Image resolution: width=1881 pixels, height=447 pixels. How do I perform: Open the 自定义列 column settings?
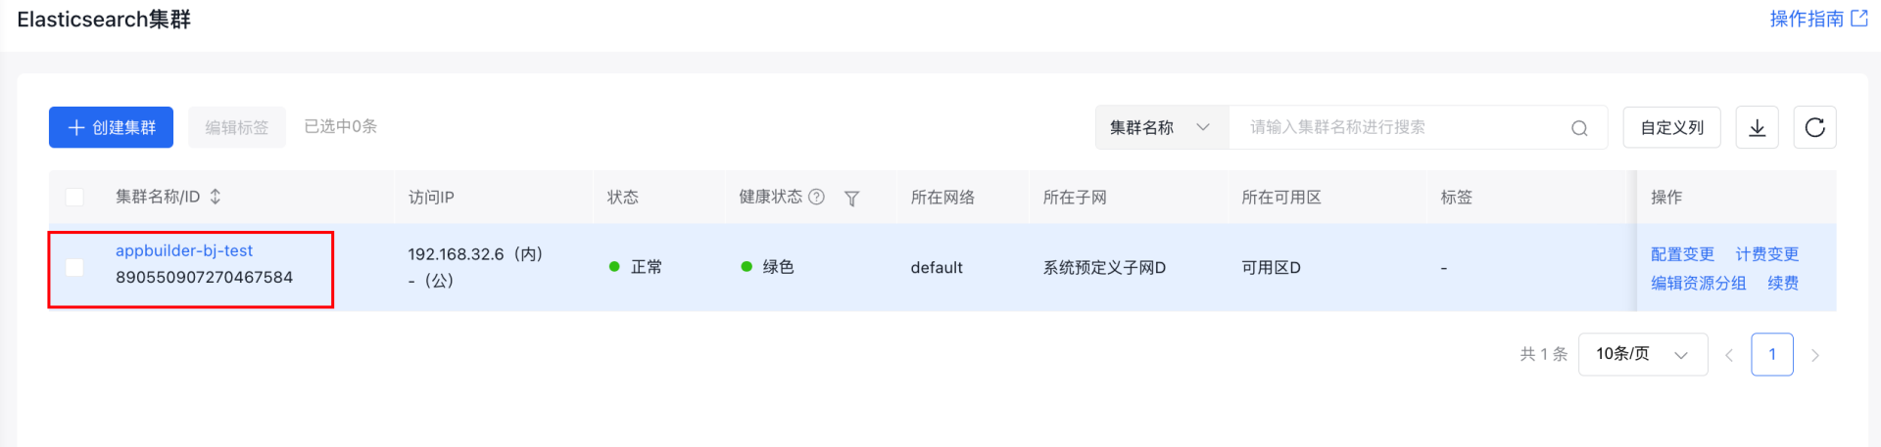click(1671, 128)
